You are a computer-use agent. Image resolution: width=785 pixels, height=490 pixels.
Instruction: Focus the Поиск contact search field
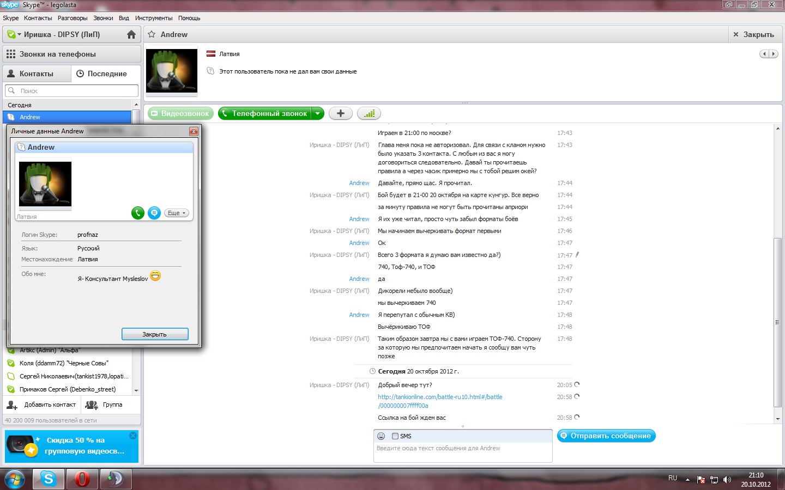pyautogui.click(x=71, y=91)
